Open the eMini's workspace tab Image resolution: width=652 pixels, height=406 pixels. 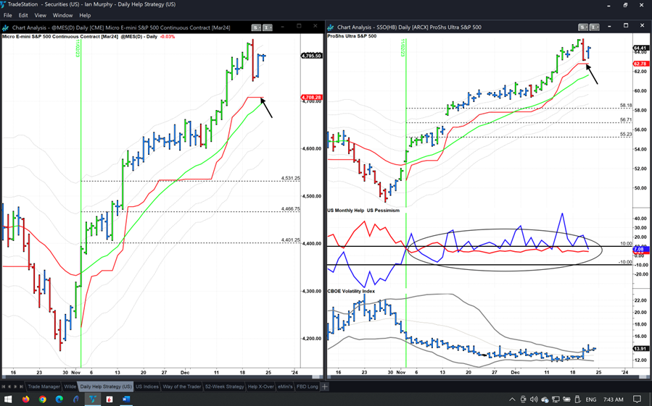[285, 386]
